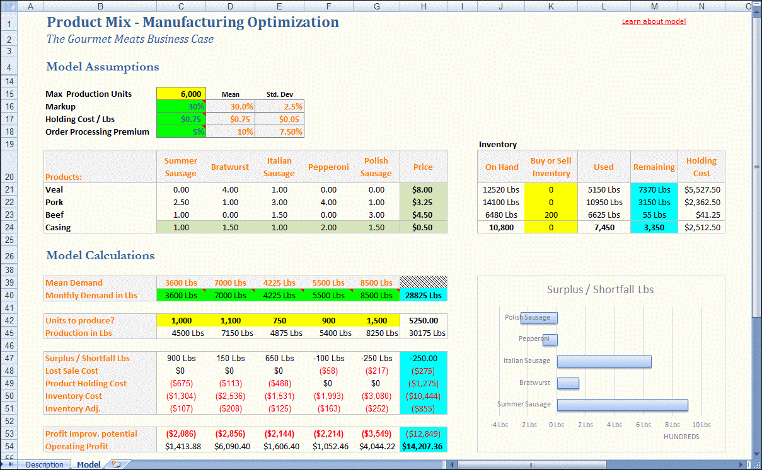Click the vertical split box above scrollbar
The image size is (762, 470).
757,4
